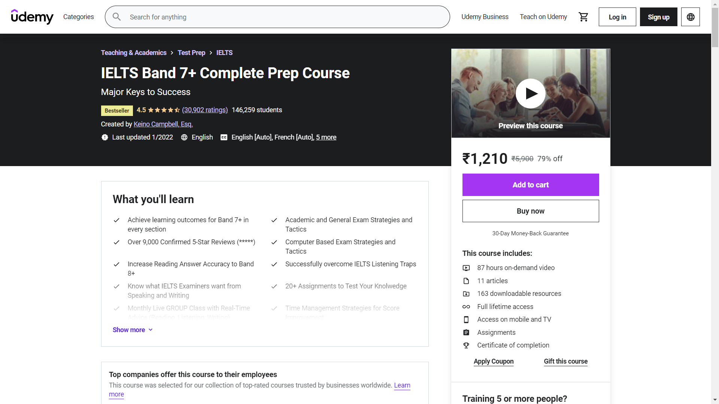
Task: Focus the Search for anything field
Action: [x=277, y=17]
